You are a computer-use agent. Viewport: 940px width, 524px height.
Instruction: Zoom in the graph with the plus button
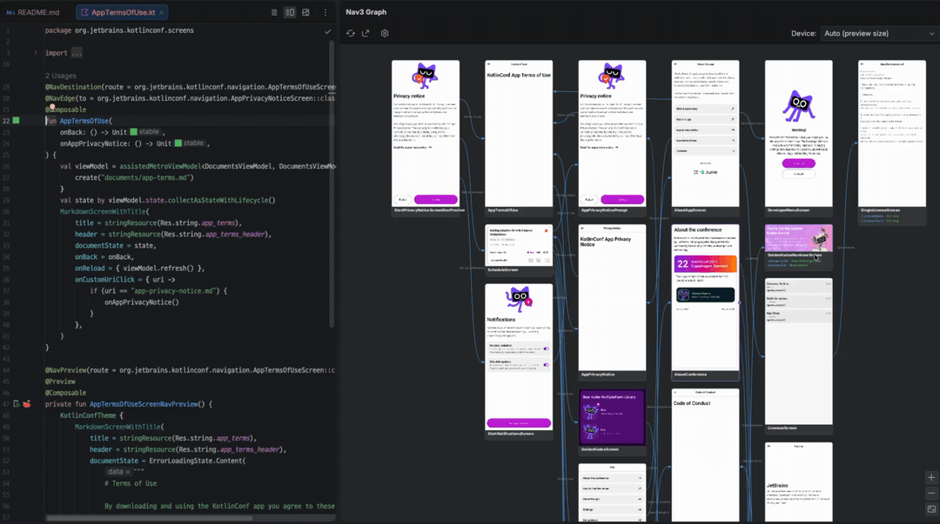pos(931,477)
